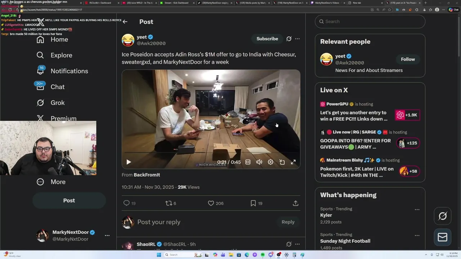Open File Explorer from the taskbar

pos(231,255)
